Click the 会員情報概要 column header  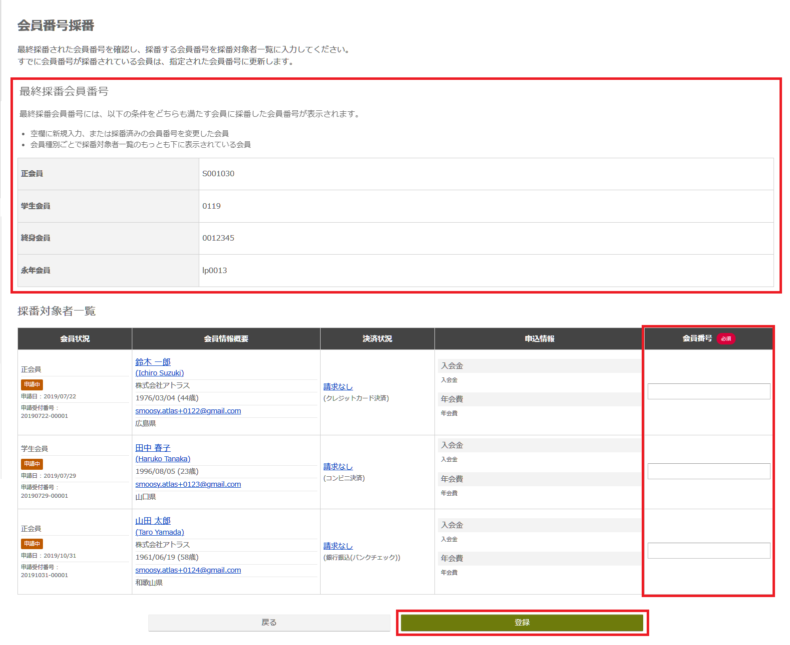point(226,338)
